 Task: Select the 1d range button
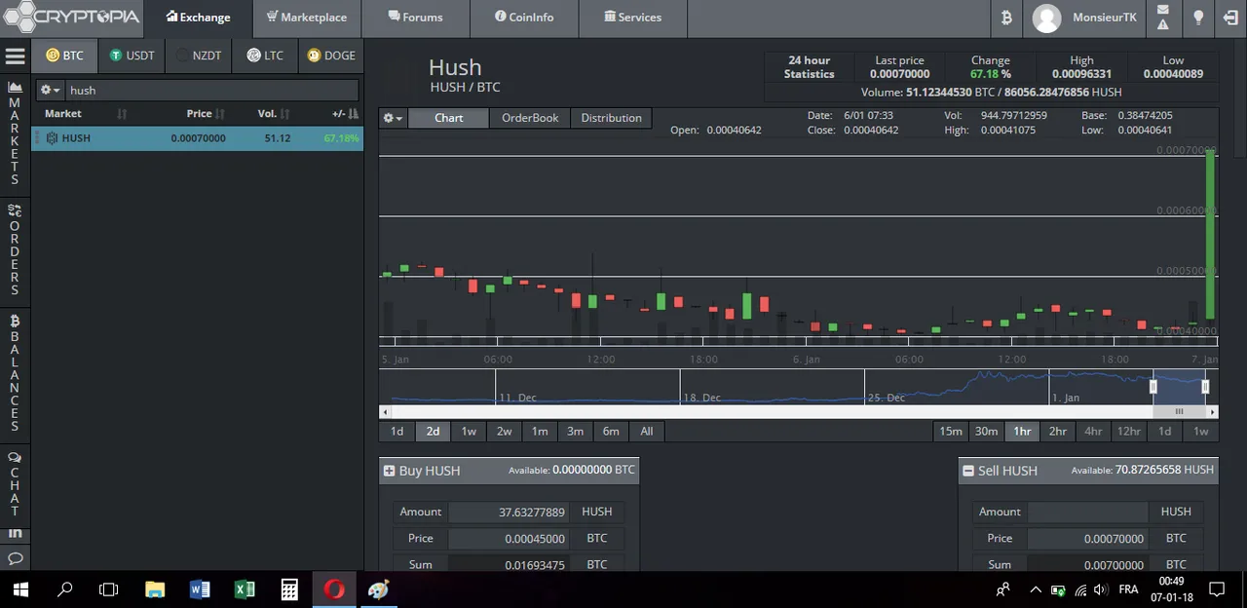click(x=397, y=432)
